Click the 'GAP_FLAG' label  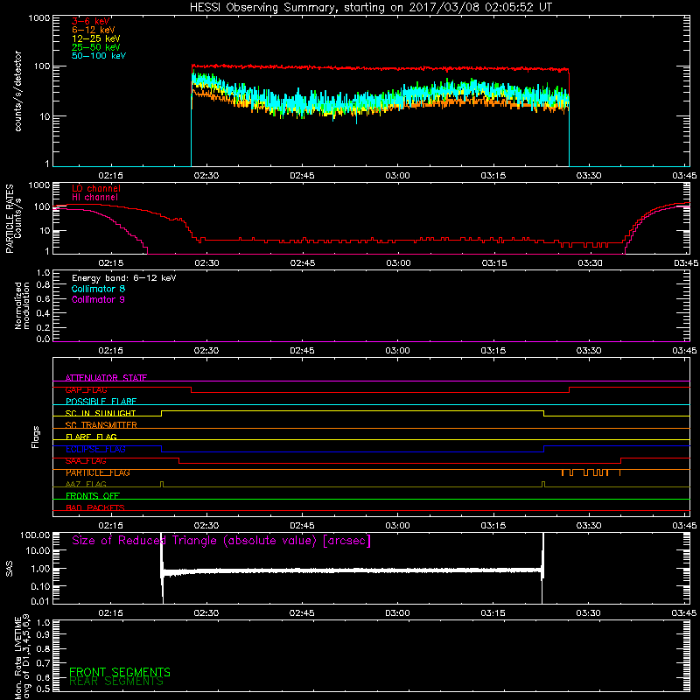(x=86, y=389)
